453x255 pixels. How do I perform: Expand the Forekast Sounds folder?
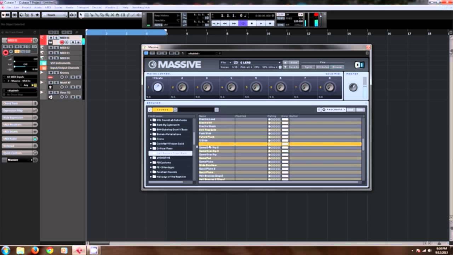150,172
